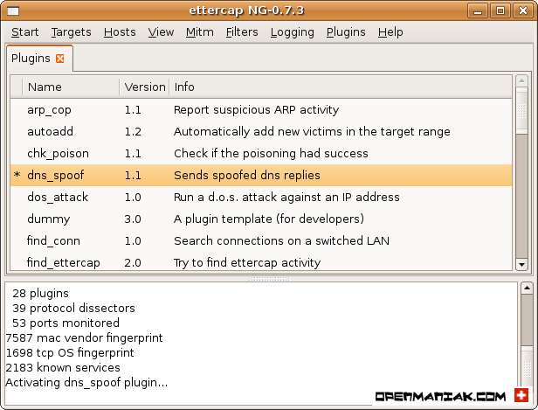538x410 pixels.
Task: Open the Help menu
Action: point(390,32)
